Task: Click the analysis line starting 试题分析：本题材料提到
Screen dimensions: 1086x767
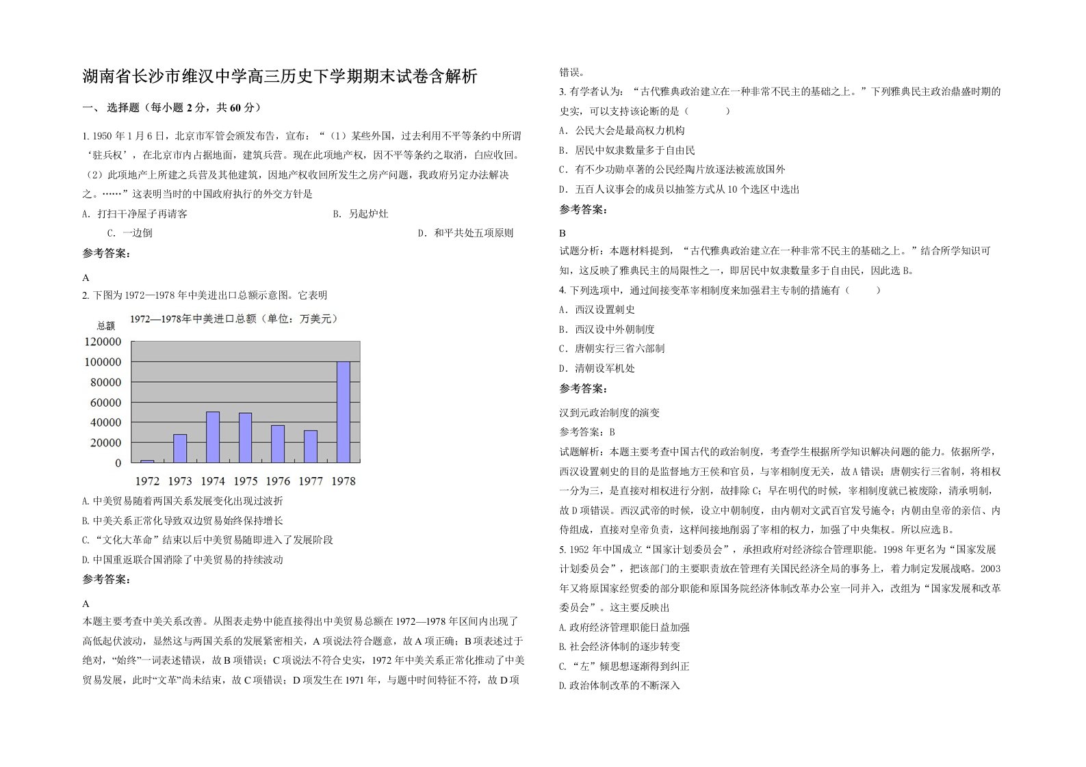Action: pos(775,260)
